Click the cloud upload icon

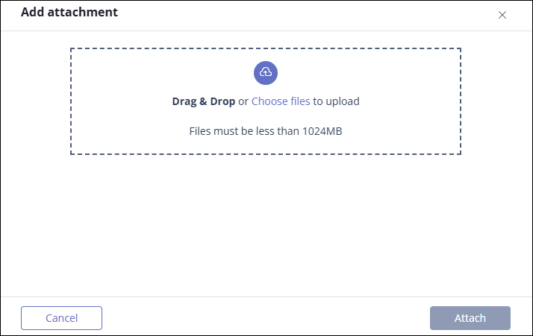pos(266,72)
